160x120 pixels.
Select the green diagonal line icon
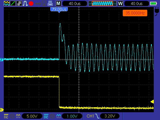point(13,3)
